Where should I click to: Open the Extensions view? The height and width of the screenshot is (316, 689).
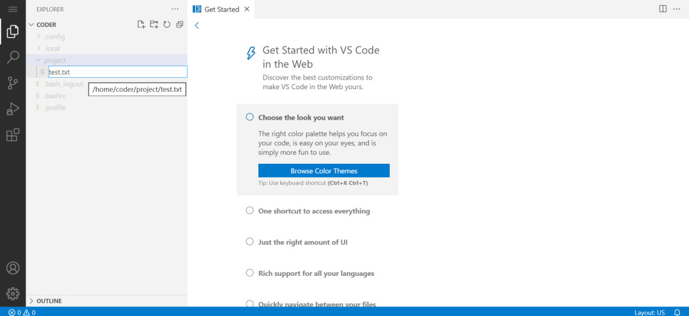[x=13, y=135]
